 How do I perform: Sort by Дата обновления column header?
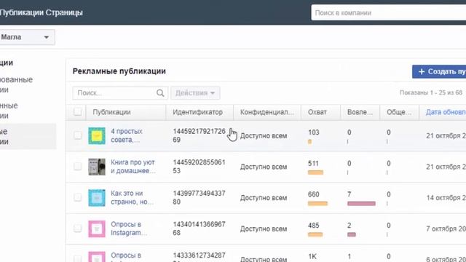click(446, 112)
